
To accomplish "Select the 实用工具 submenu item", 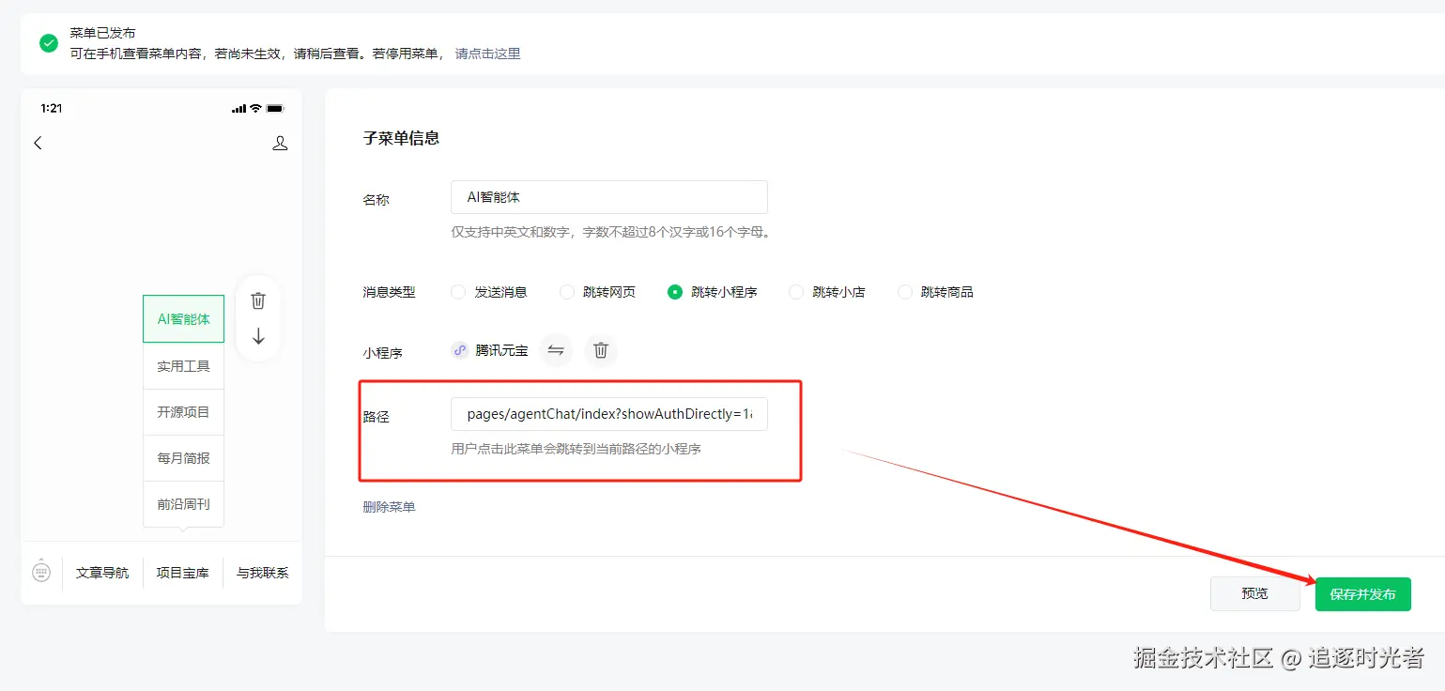I will (x=184, y=366).
